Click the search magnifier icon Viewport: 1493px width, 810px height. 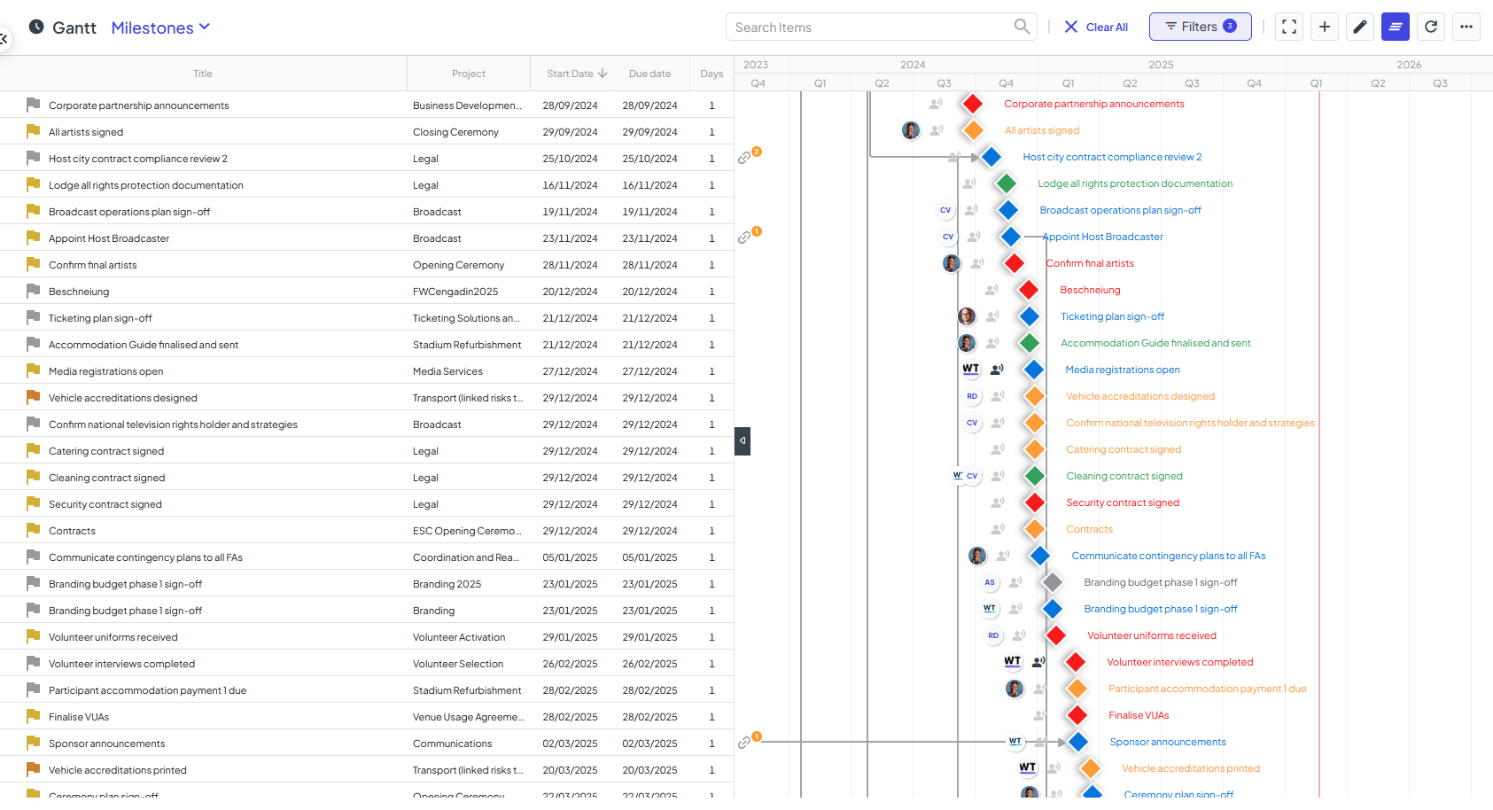[1022, 27]
